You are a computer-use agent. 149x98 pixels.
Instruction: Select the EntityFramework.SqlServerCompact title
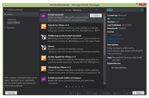65,78
